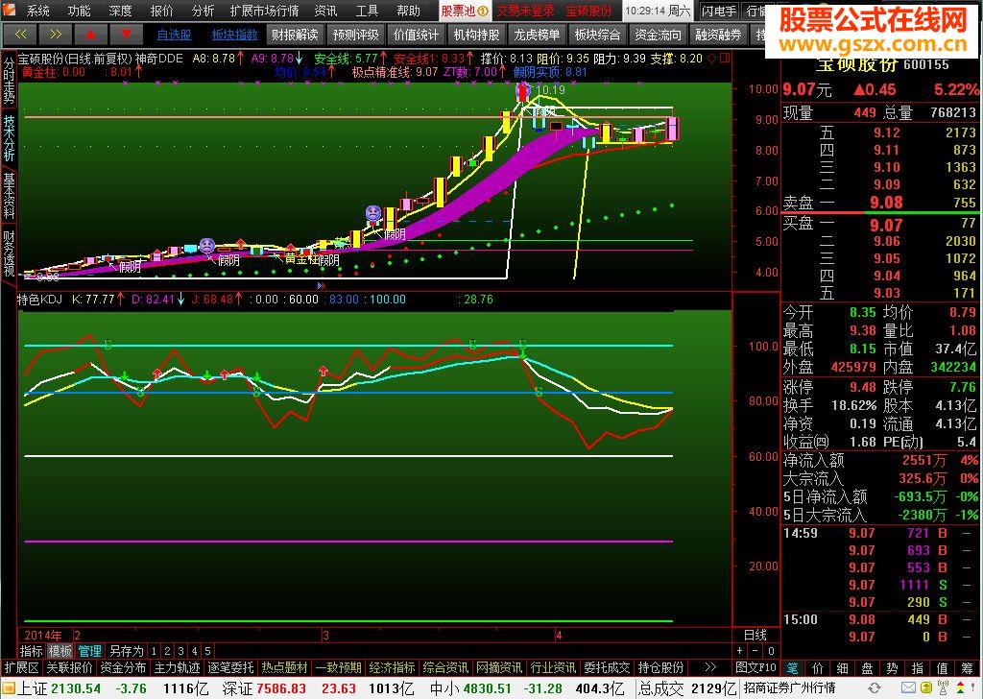This screenshot has width=983, height=699.
Task: Open the 自选股 link
Action: tap(175, 36)
